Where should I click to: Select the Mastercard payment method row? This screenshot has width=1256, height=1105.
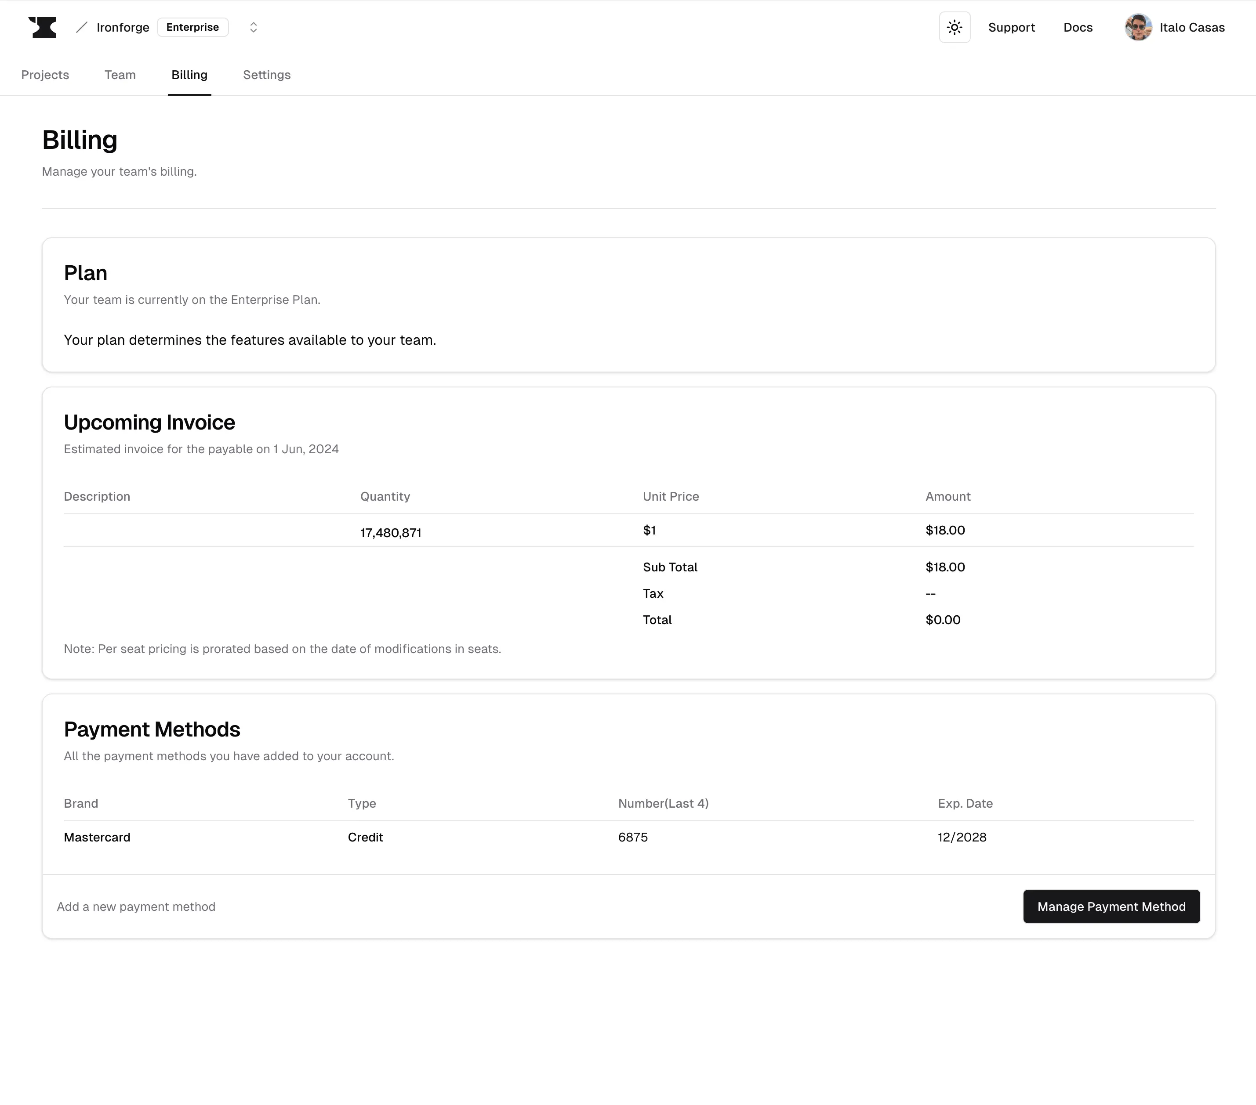point(97,837)
